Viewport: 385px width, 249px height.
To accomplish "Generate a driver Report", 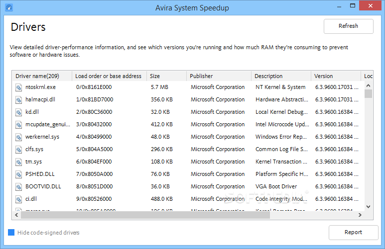I will (353, 232).
